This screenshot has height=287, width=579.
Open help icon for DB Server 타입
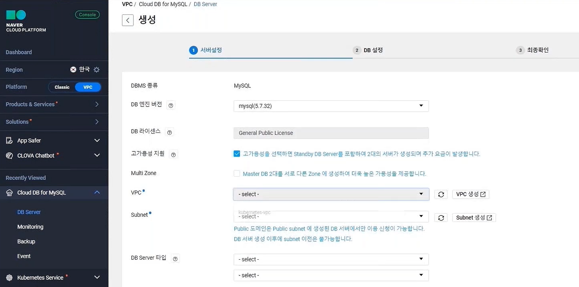[175, 259]
